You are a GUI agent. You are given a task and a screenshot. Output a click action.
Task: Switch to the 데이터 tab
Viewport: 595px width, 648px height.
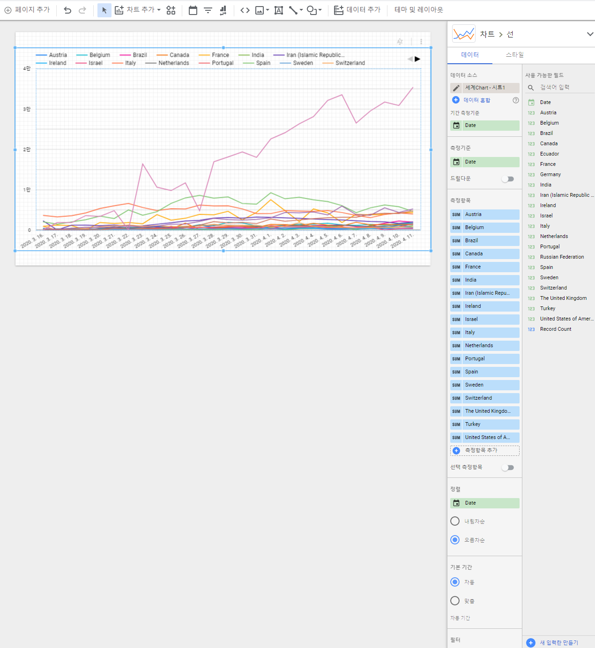point(470,55)
